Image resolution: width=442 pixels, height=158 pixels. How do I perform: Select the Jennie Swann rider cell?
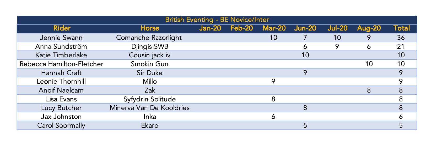coord(61,38)
